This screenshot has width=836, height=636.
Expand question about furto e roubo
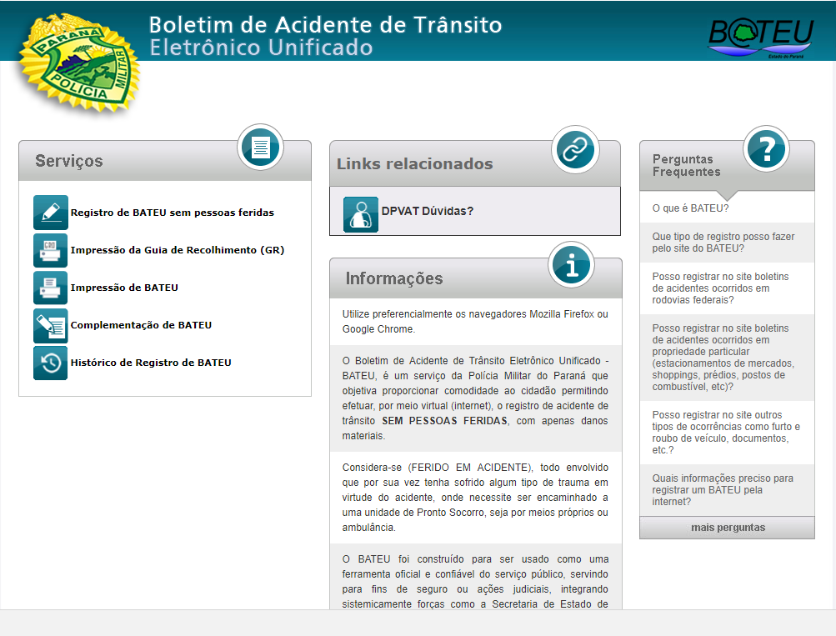[x=725, y=433]
